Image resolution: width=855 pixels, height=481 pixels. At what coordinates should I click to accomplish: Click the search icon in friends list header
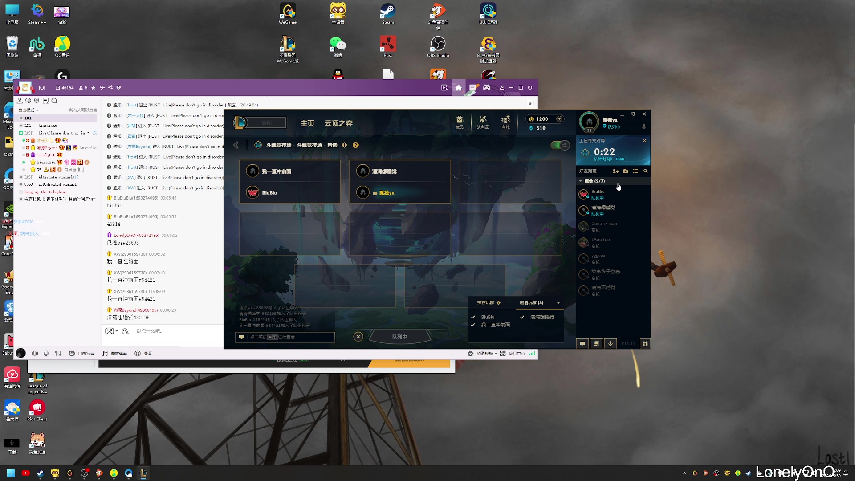645,171
